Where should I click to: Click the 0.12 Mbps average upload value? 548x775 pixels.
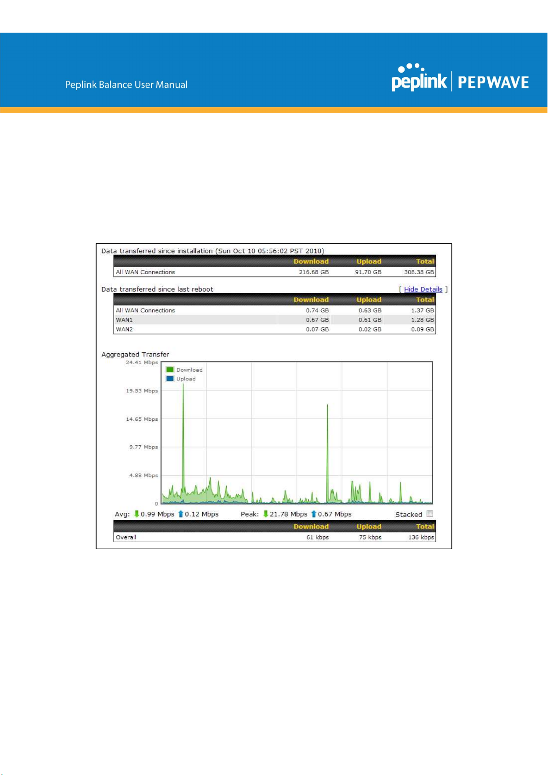202,514
